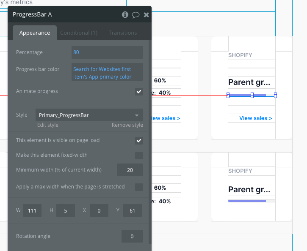Click the Remove style link
The height and width of the screenshot is (251, 307).
tap(127, 125)
